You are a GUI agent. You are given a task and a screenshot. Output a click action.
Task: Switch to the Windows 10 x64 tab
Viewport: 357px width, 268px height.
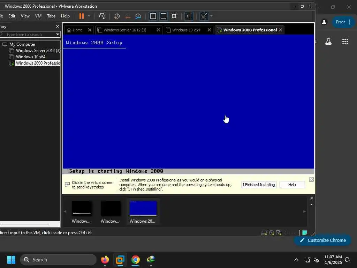tap(186, 30)
